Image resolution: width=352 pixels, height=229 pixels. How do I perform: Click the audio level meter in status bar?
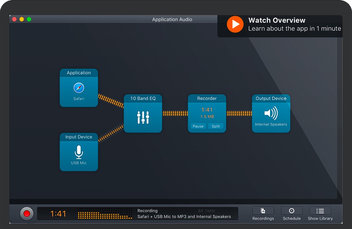pyautogui.click(x=105, y=213)
